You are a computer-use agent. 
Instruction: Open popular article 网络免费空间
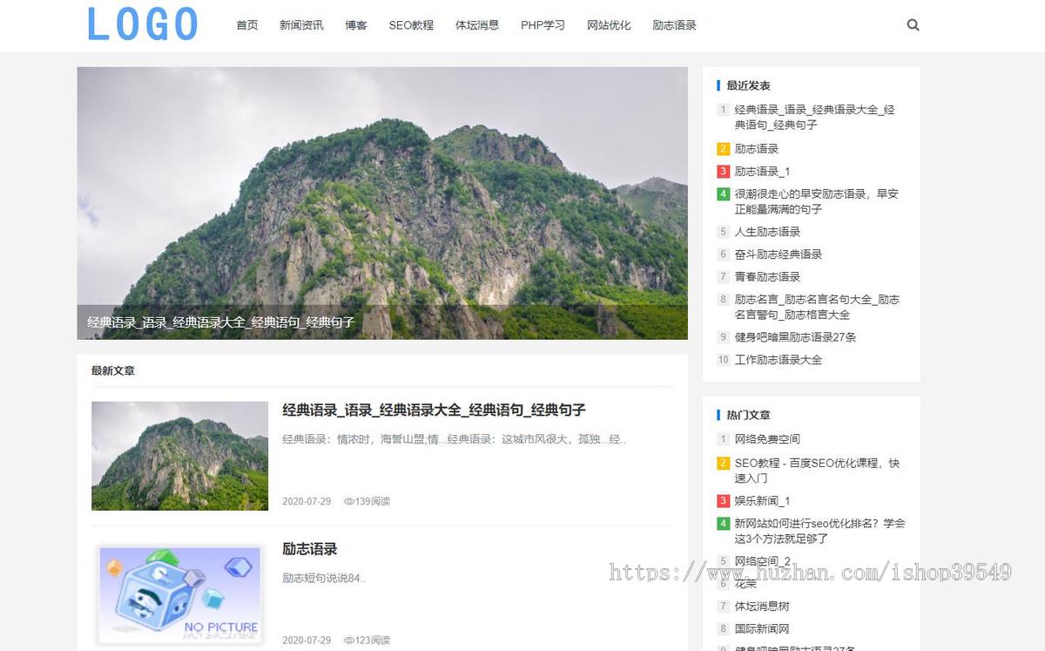click(767, 439)
